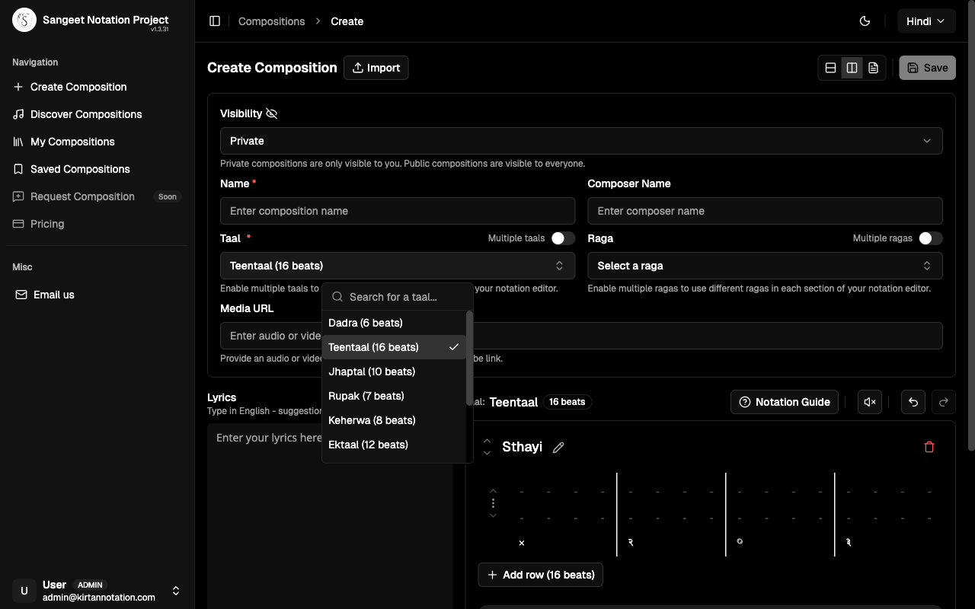Viewport: 975px width, 609px height.
Task: Select Jhaptal (10 beats) from the taal list
Action: point(372,371)
